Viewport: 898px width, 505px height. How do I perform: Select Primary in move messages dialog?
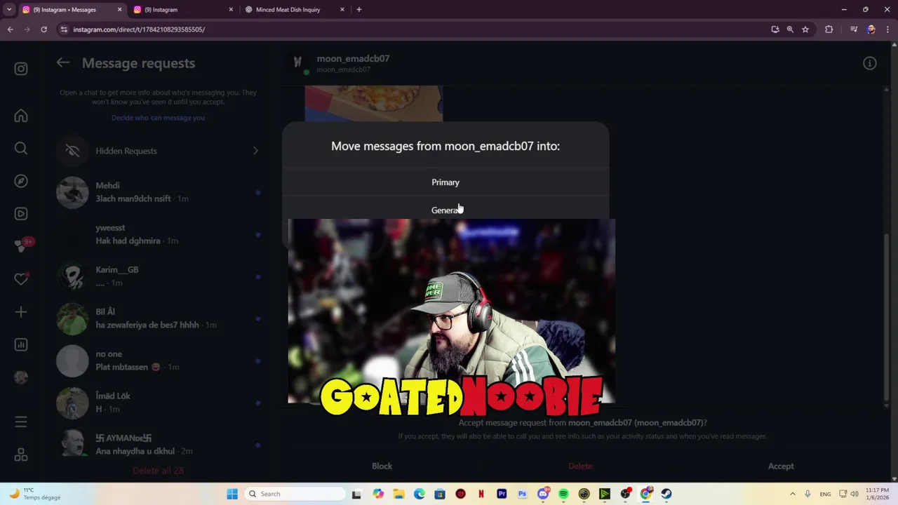[x=445, y=182]
